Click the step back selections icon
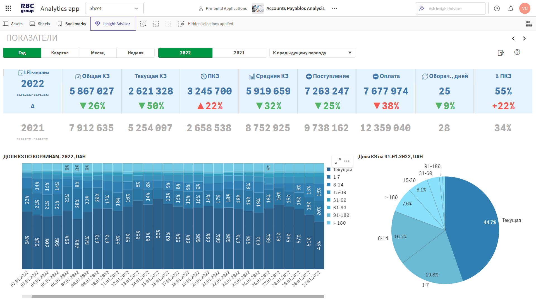This screenshot has width=536, height=301. point(156,24)
